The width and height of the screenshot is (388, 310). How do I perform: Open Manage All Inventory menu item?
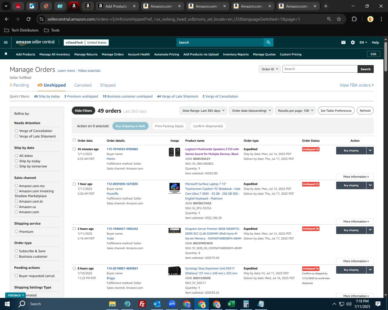[x=55, y=54]
